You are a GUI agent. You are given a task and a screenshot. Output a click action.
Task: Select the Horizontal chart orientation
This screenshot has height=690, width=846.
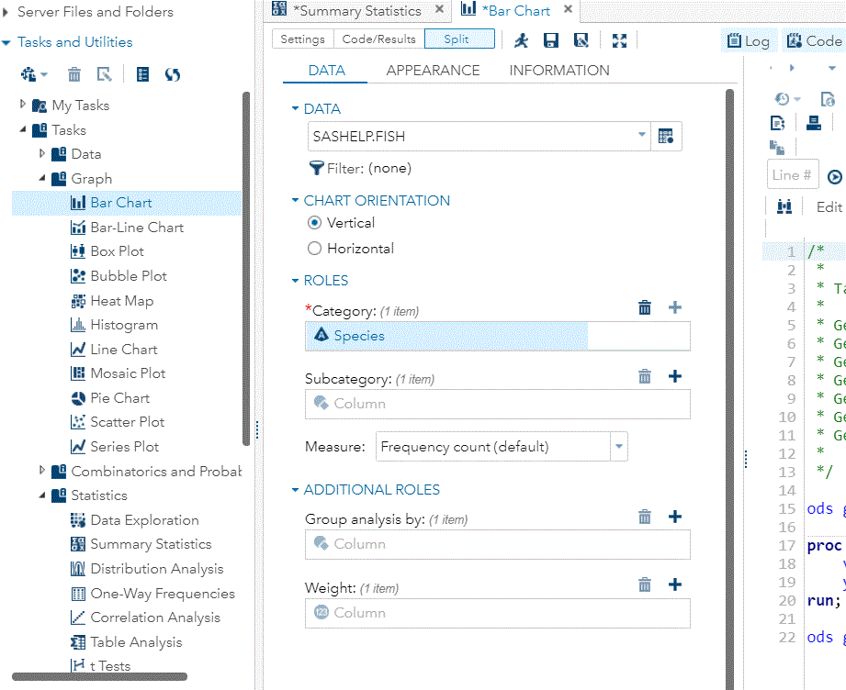[x=314, y=248]
